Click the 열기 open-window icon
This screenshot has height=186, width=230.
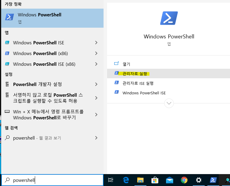[x=116, y=63]
